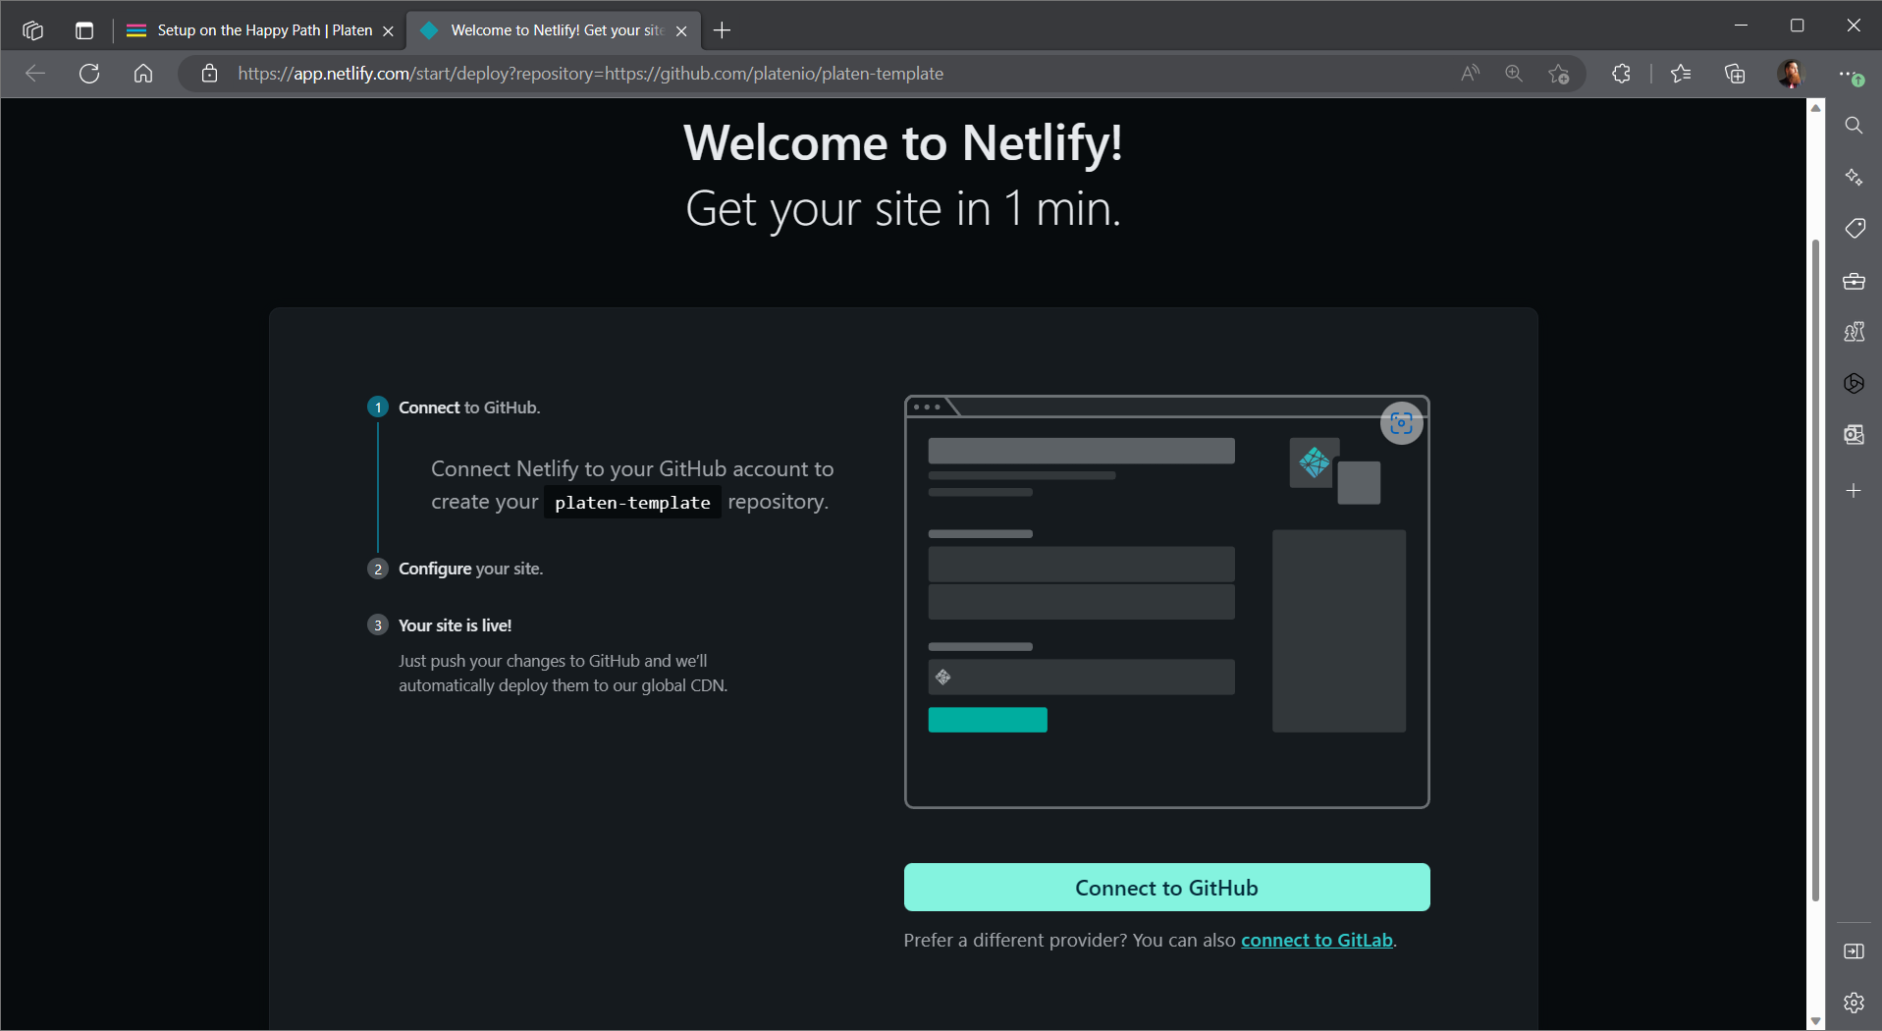1882x1031 pixels.
Task: Go to the browser home page
Action: click(x=143, y=74)
